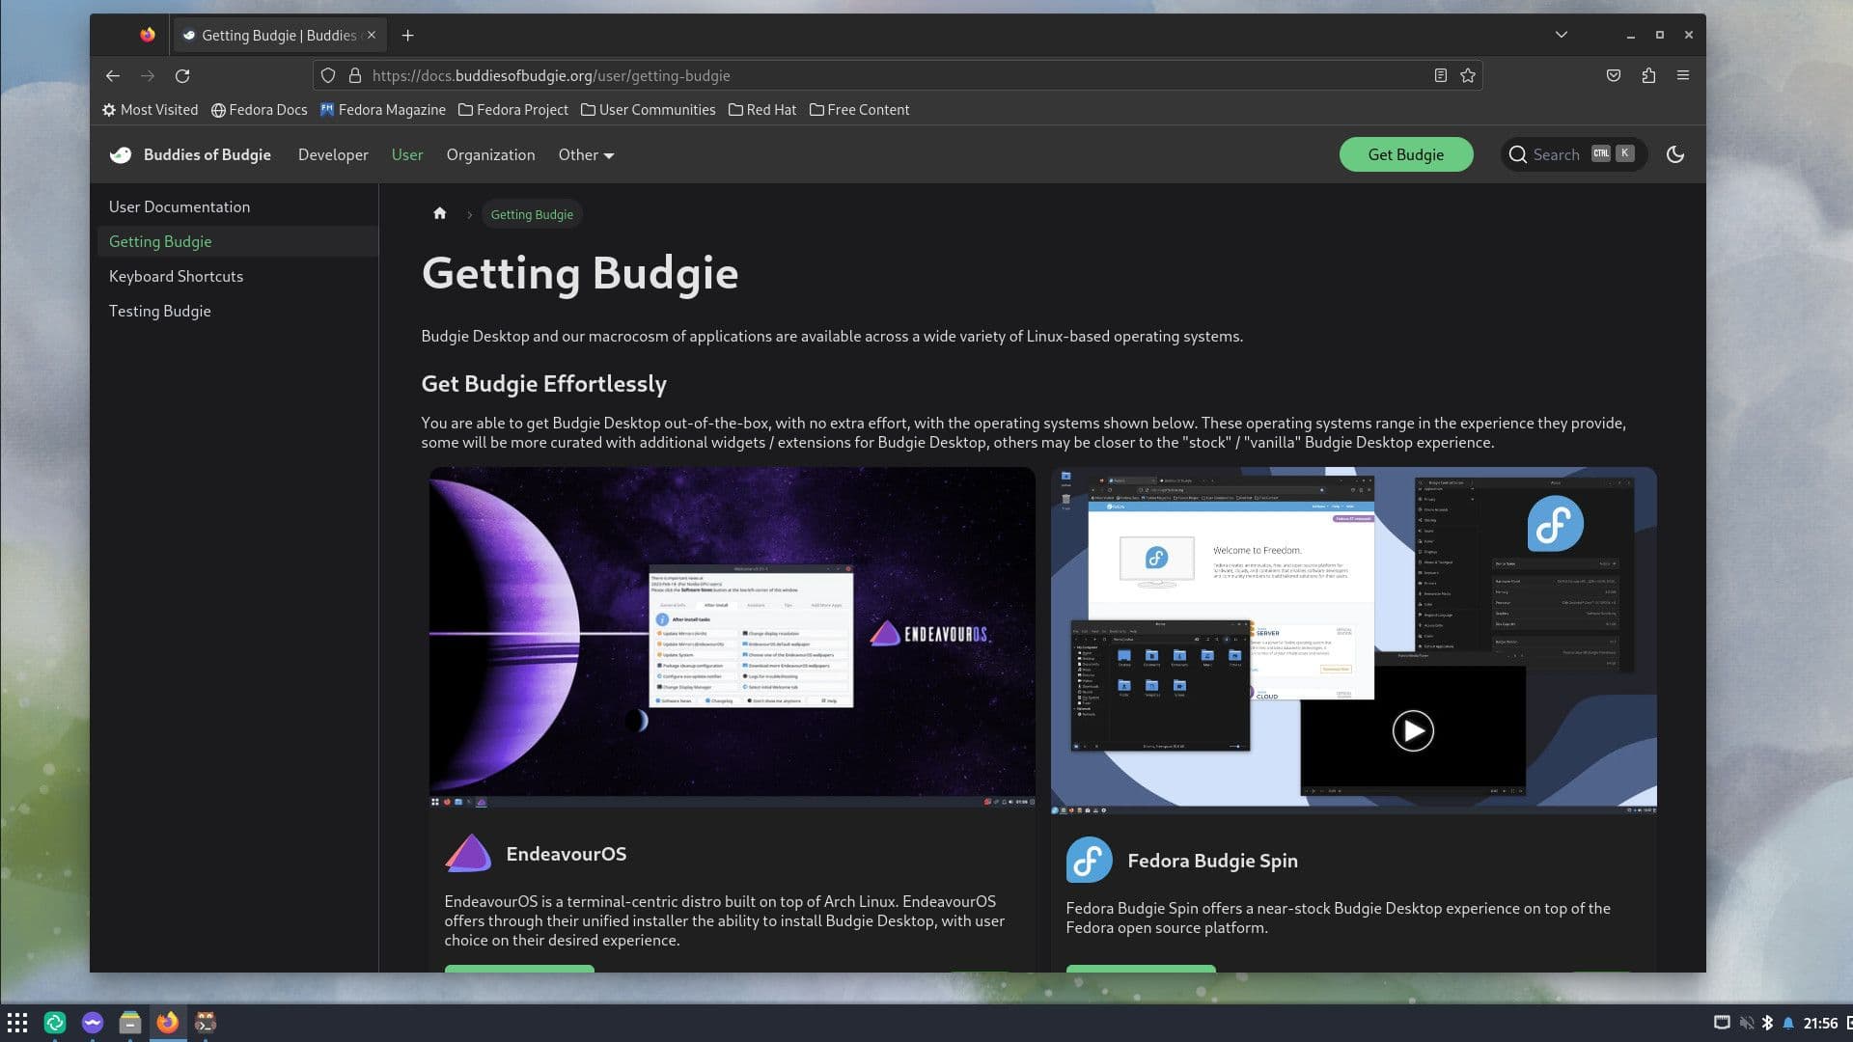
Task: Click the Firefox View icon beside the tabs
Action: pos(147,35)
